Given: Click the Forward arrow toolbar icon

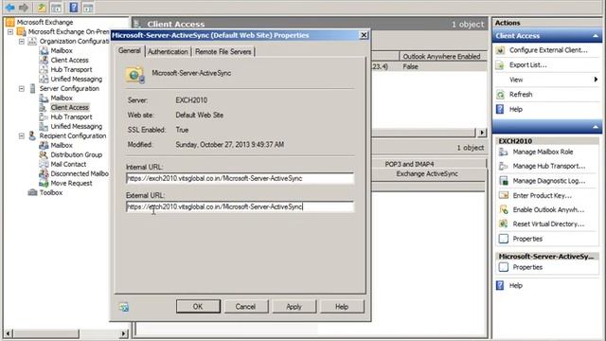Looking at the screenshot, I should pyautogui.click(x=24, y=7).
